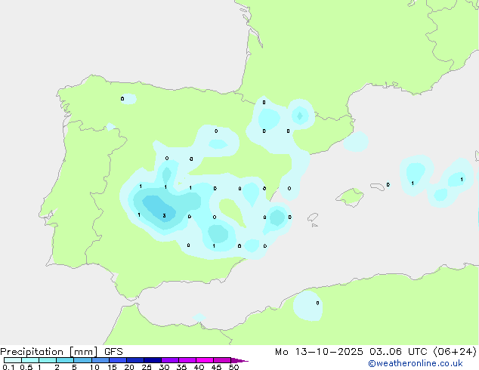Viewport: 479px width, 370px height.
Task: Click the '3' precipitation value on map
Action: tap(165, 216)
